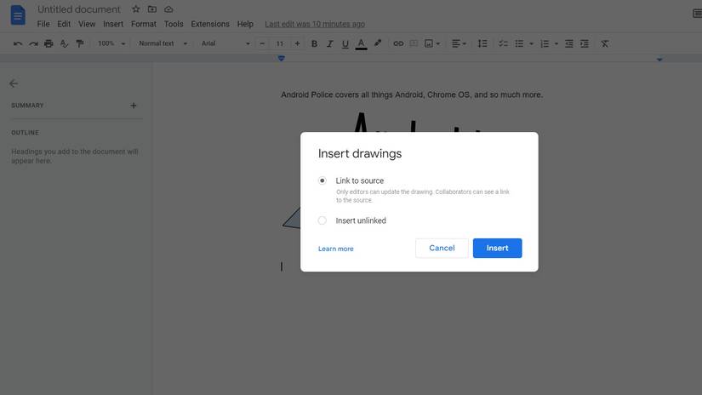702x395 pixels.
Task: Open the comment history icon
Action: pyautogui.click(x=697, y=14)
